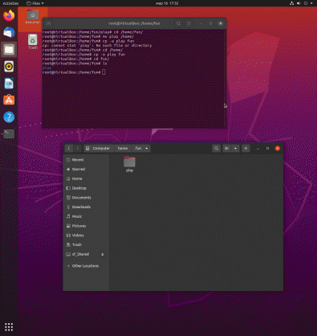The image size is (317, 336).
Task: Open the clock and calendar menu
Action: pos(167,3)
